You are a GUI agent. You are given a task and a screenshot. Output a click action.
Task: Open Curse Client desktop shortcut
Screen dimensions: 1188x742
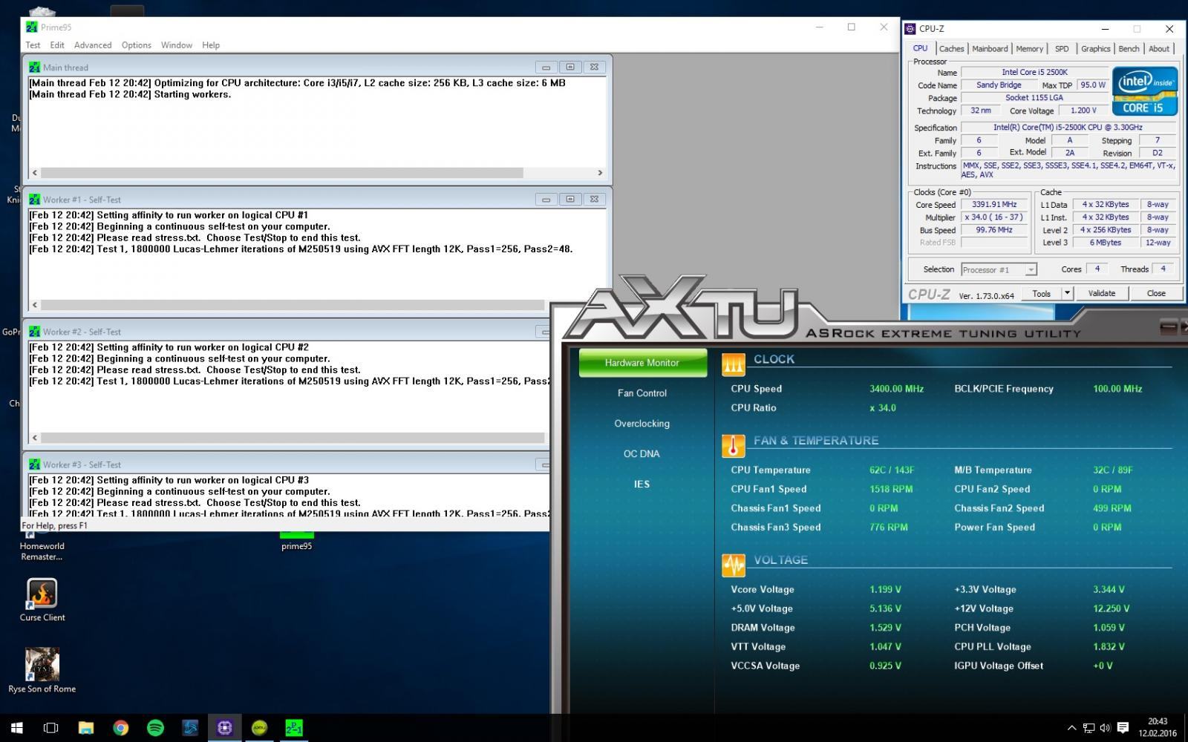click(x=42, y=600)
